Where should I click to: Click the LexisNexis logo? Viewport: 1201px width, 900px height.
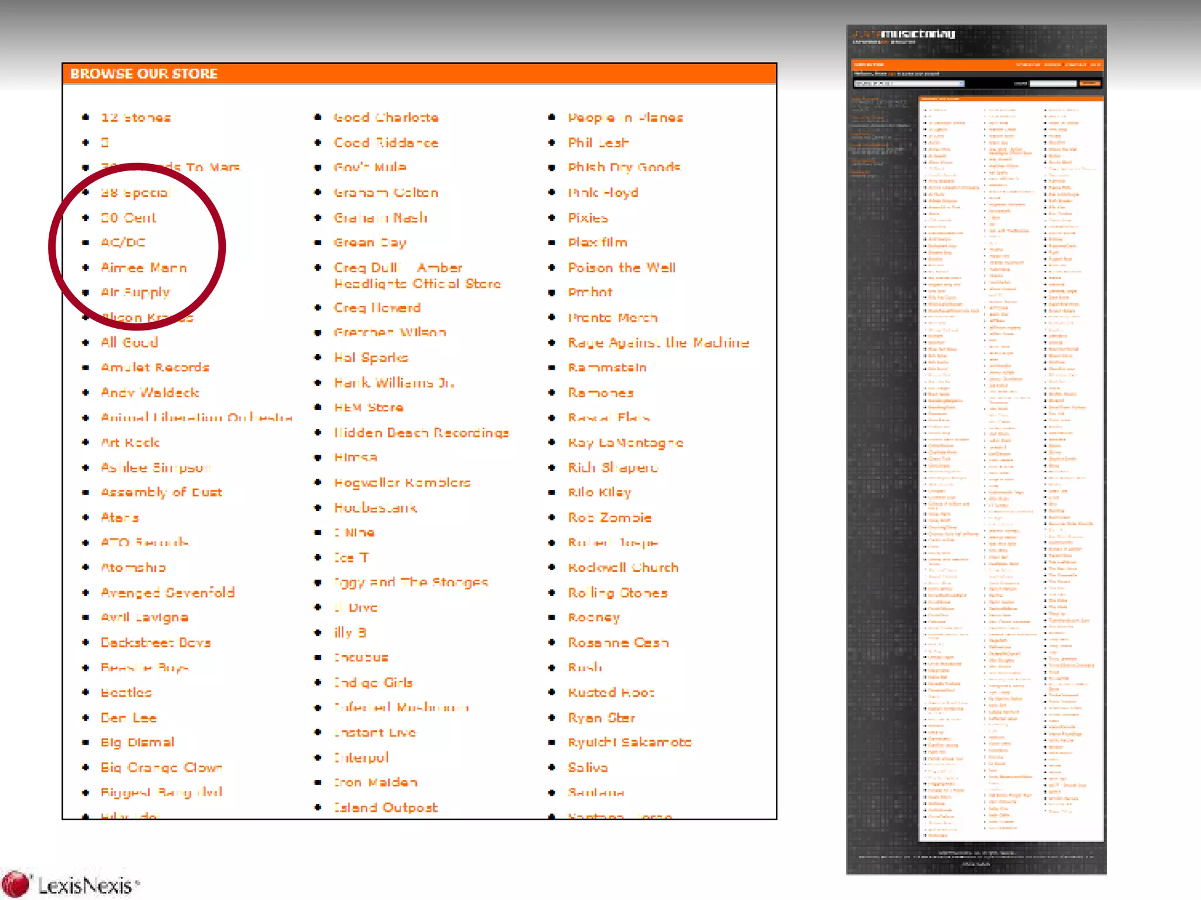point(72,884)
